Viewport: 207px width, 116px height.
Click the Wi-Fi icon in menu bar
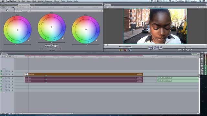click(x=170, y=1)
